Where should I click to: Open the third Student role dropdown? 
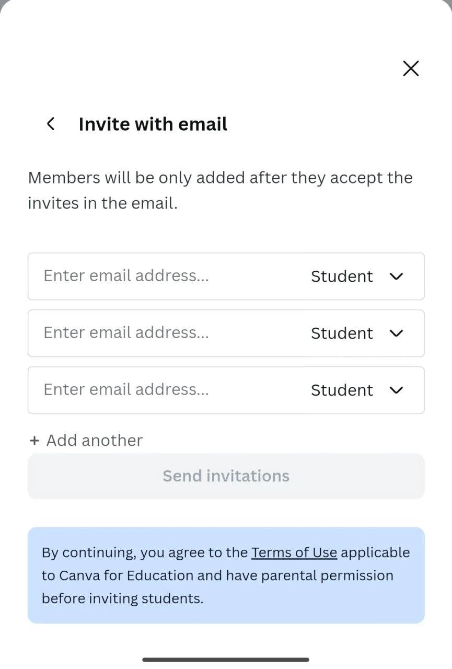coord(357,390)
